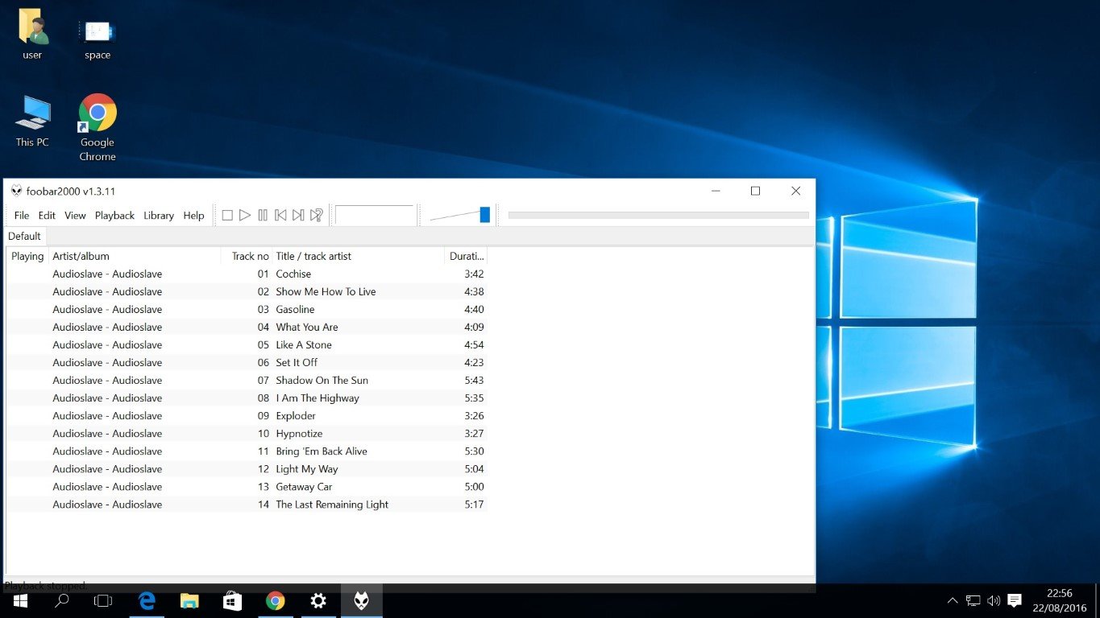Pause playback using the Pause icon
The height and width of the screenshot is (618, 1100).
click(263, 216)
